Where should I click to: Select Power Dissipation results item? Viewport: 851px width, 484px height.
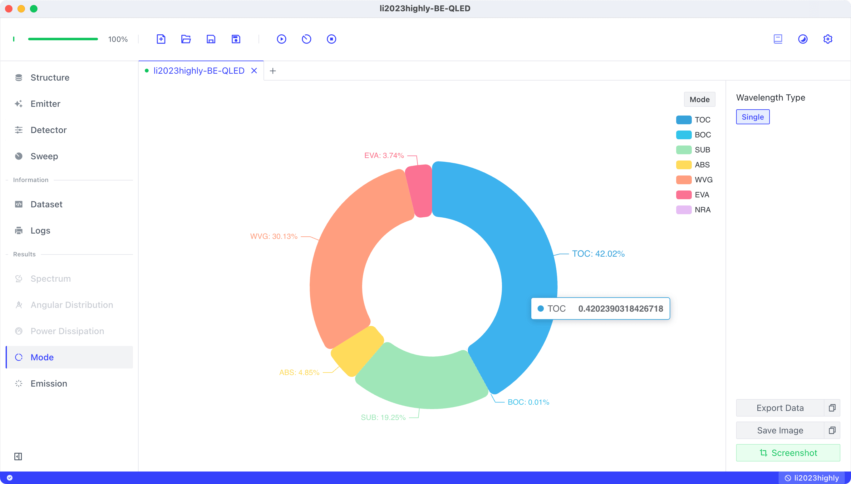(69, 331)
